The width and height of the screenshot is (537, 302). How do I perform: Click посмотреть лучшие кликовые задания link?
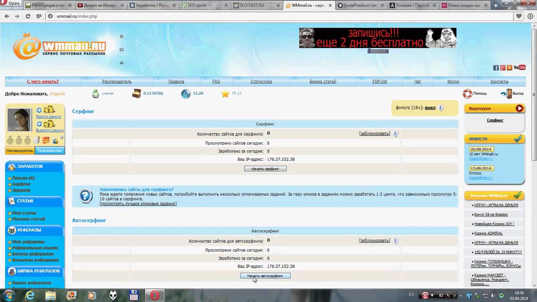click(x=138, y=203)
